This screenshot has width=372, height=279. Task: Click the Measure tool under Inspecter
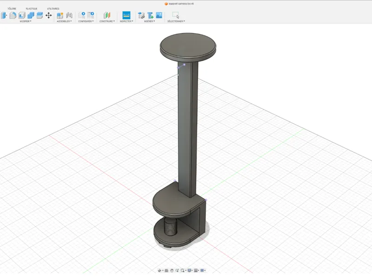(x=126, y=15)
